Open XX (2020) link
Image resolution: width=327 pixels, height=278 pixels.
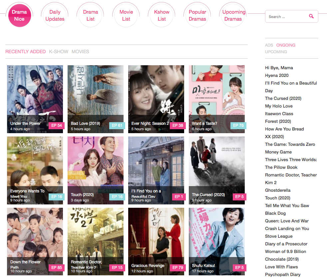point(274,137)
